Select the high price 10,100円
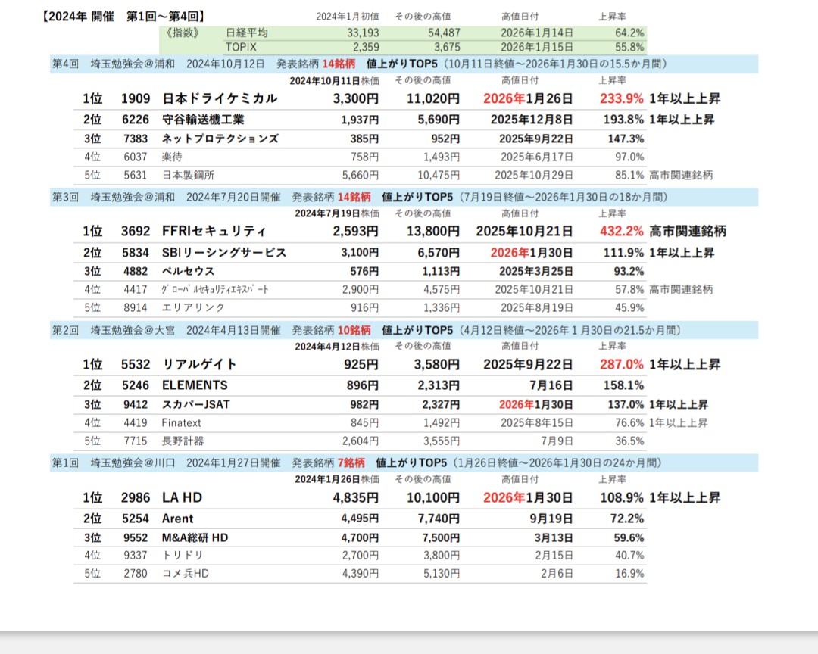Image resolution: width=818 pixels, height=654 pixels. (x=433, y=497)
